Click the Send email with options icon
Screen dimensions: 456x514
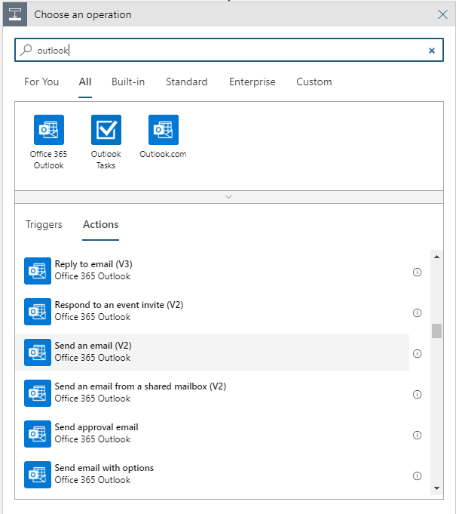pos(38,475)
